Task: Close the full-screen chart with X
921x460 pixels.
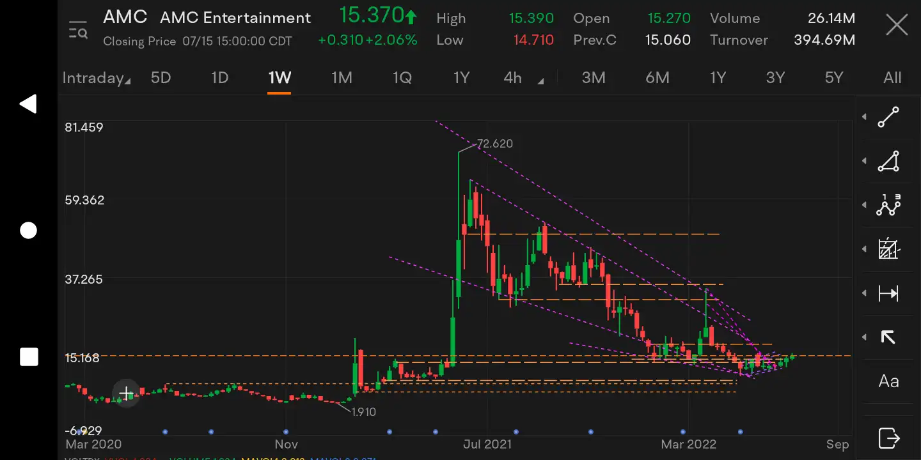Action: (x=897, y=26)
